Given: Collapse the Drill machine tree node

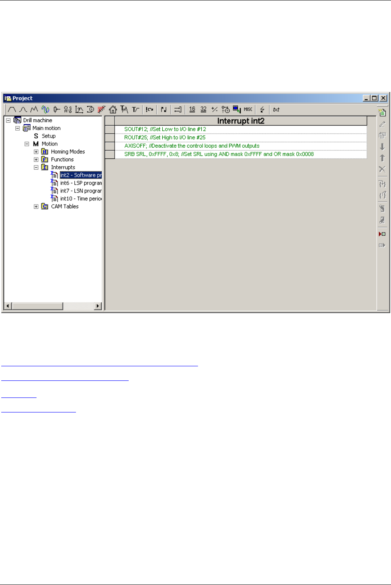Looking at the screenshot, I should (8, 121).
